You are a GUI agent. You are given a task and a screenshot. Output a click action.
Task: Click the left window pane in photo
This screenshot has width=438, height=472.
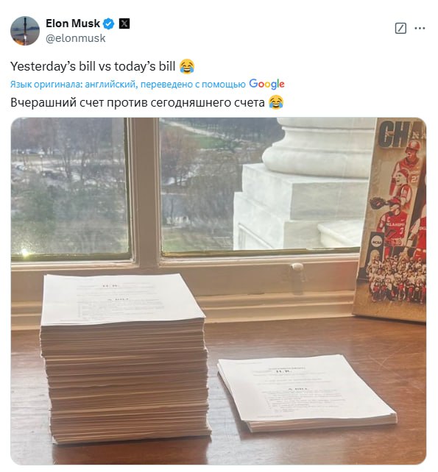(x=70, y=187)
